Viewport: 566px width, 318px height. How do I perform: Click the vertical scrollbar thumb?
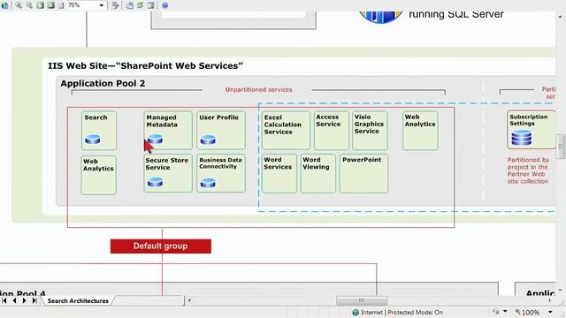tap(561, 147)
